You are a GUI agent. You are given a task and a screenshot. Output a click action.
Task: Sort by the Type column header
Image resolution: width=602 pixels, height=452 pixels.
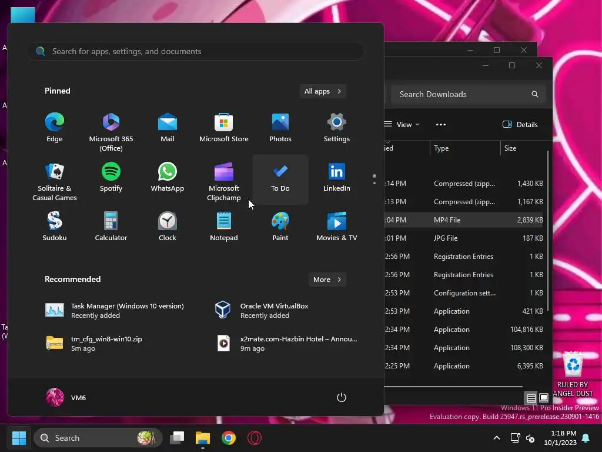(465, 148)
